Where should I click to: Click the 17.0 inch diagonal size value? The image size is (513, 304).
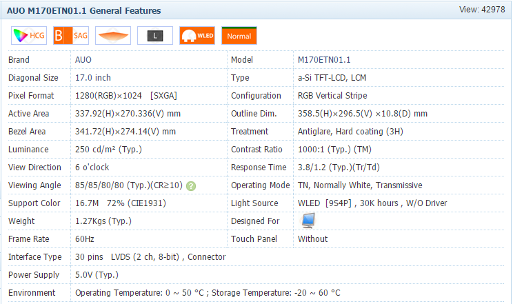pos(93,78)
